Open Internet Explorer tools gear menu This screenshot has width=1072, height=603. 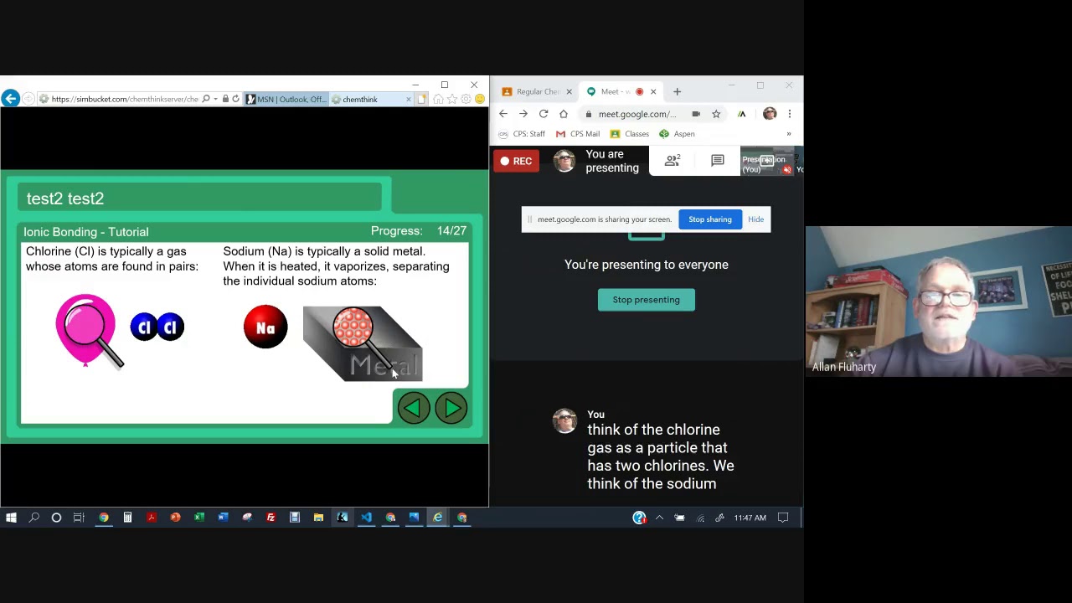point(466,99)
